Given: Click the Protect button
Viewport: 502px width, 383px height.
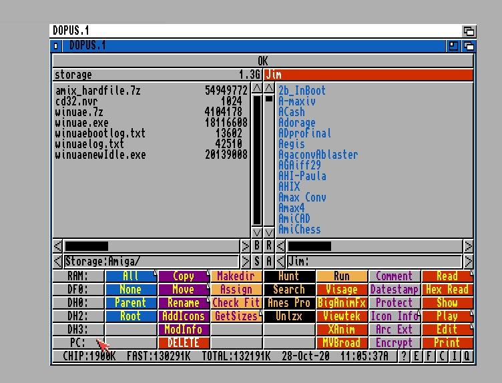Looking at the screenshot, I should click(x=395, y=303).
